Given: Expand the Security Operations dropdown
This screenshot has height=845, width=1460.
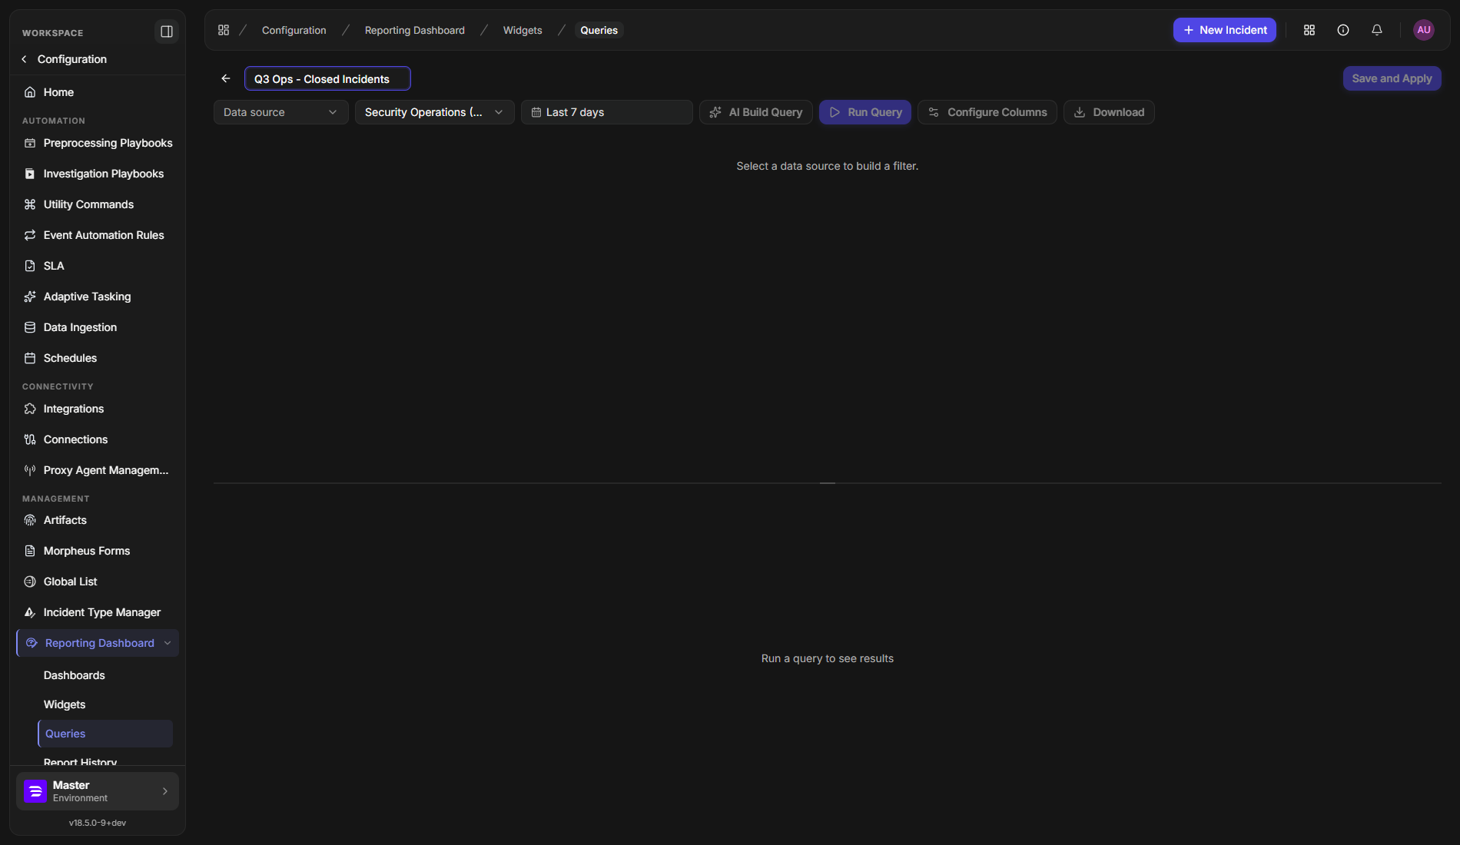Looking at the screenshot, I should [435, 112].
